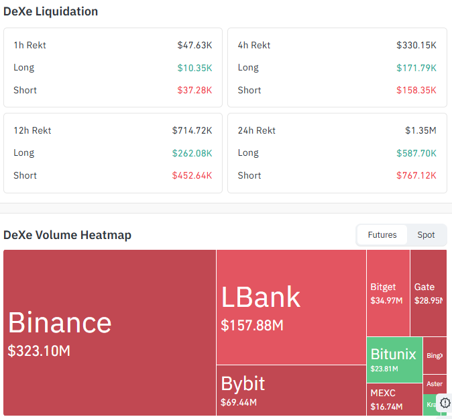This screenshot has height=419, width=452.
Task: Click the 12h Rekt label
Action: pyautogui.click(x=32, y=130)
